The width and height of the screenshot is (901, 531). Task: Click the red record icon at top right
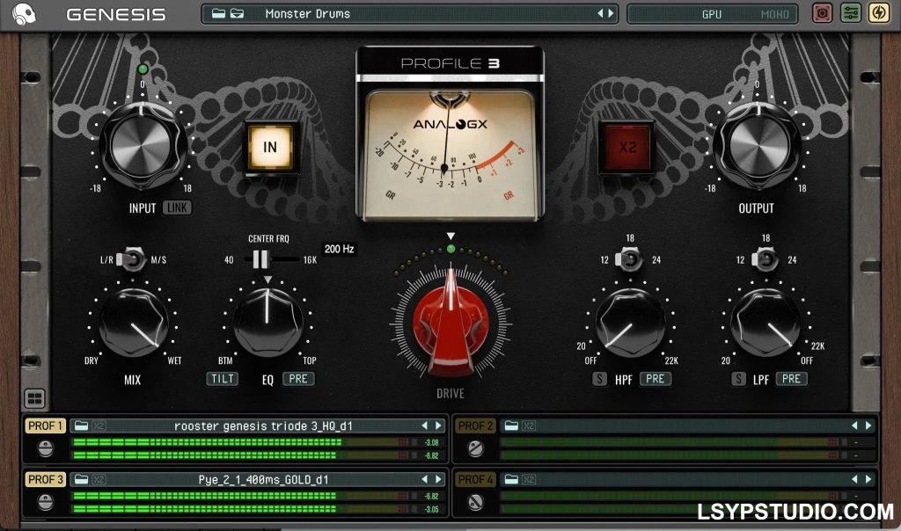823,13
